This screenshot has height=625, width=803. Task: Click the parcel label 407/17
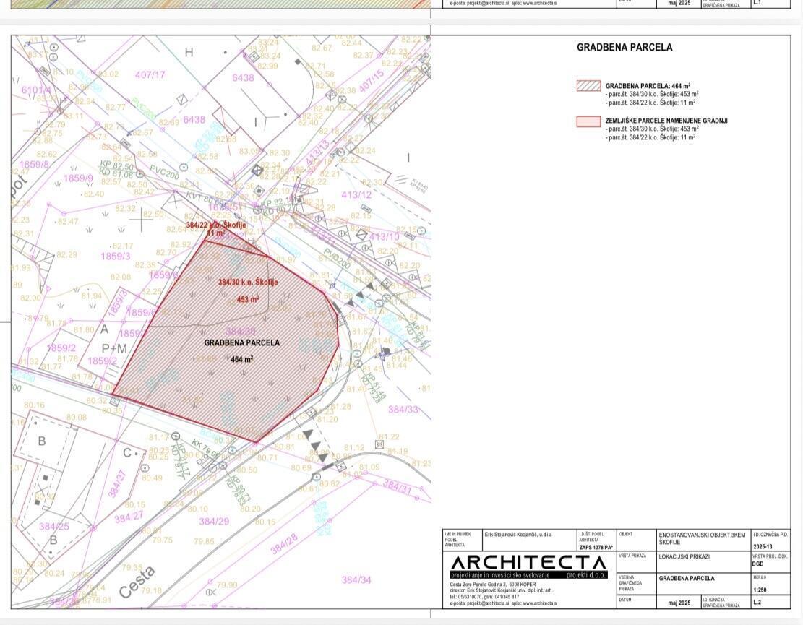point(150,74)
